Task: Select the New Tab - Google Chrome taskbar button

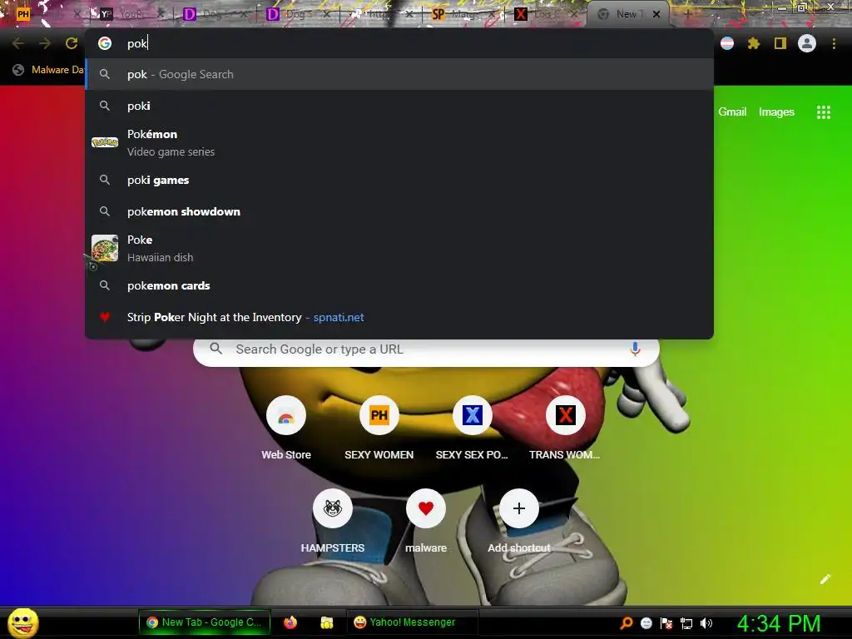Action: [x=205, y=622]
